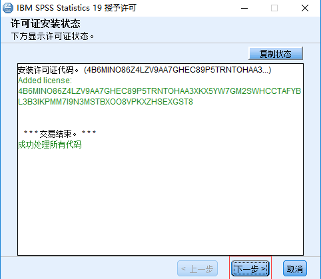
Task: Select the green 'Added license:' line
Action: [45, 81]
